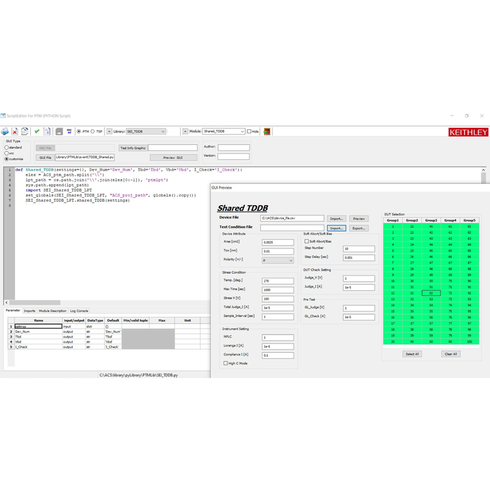Click the Judge_V [V] field
The height and width of the screenshot is (490, 490).
[359, 278]
